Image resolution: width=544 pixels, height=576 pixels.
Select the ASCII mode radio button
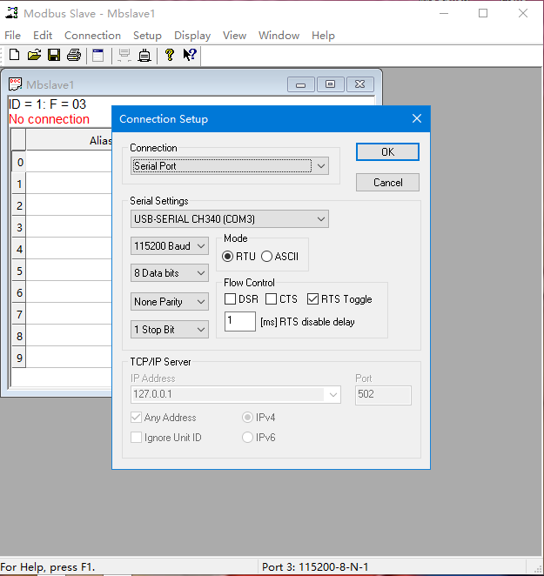(267, 256)
